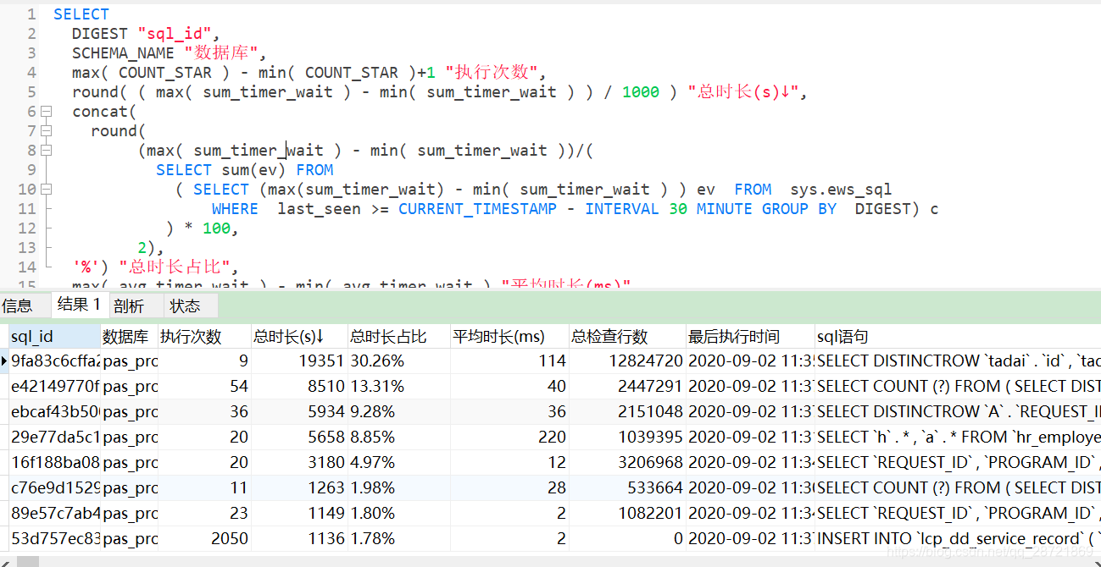The image size is (1101, 567).
Task: Click the 8.85% percentage cell
Action: 399,438
